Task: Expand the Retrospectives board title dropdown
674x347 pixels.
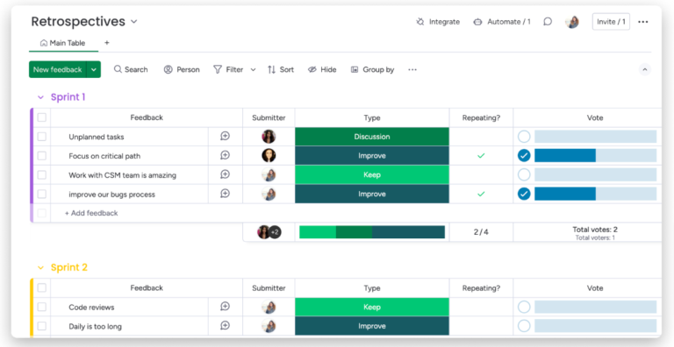Action: click(133, 22)
